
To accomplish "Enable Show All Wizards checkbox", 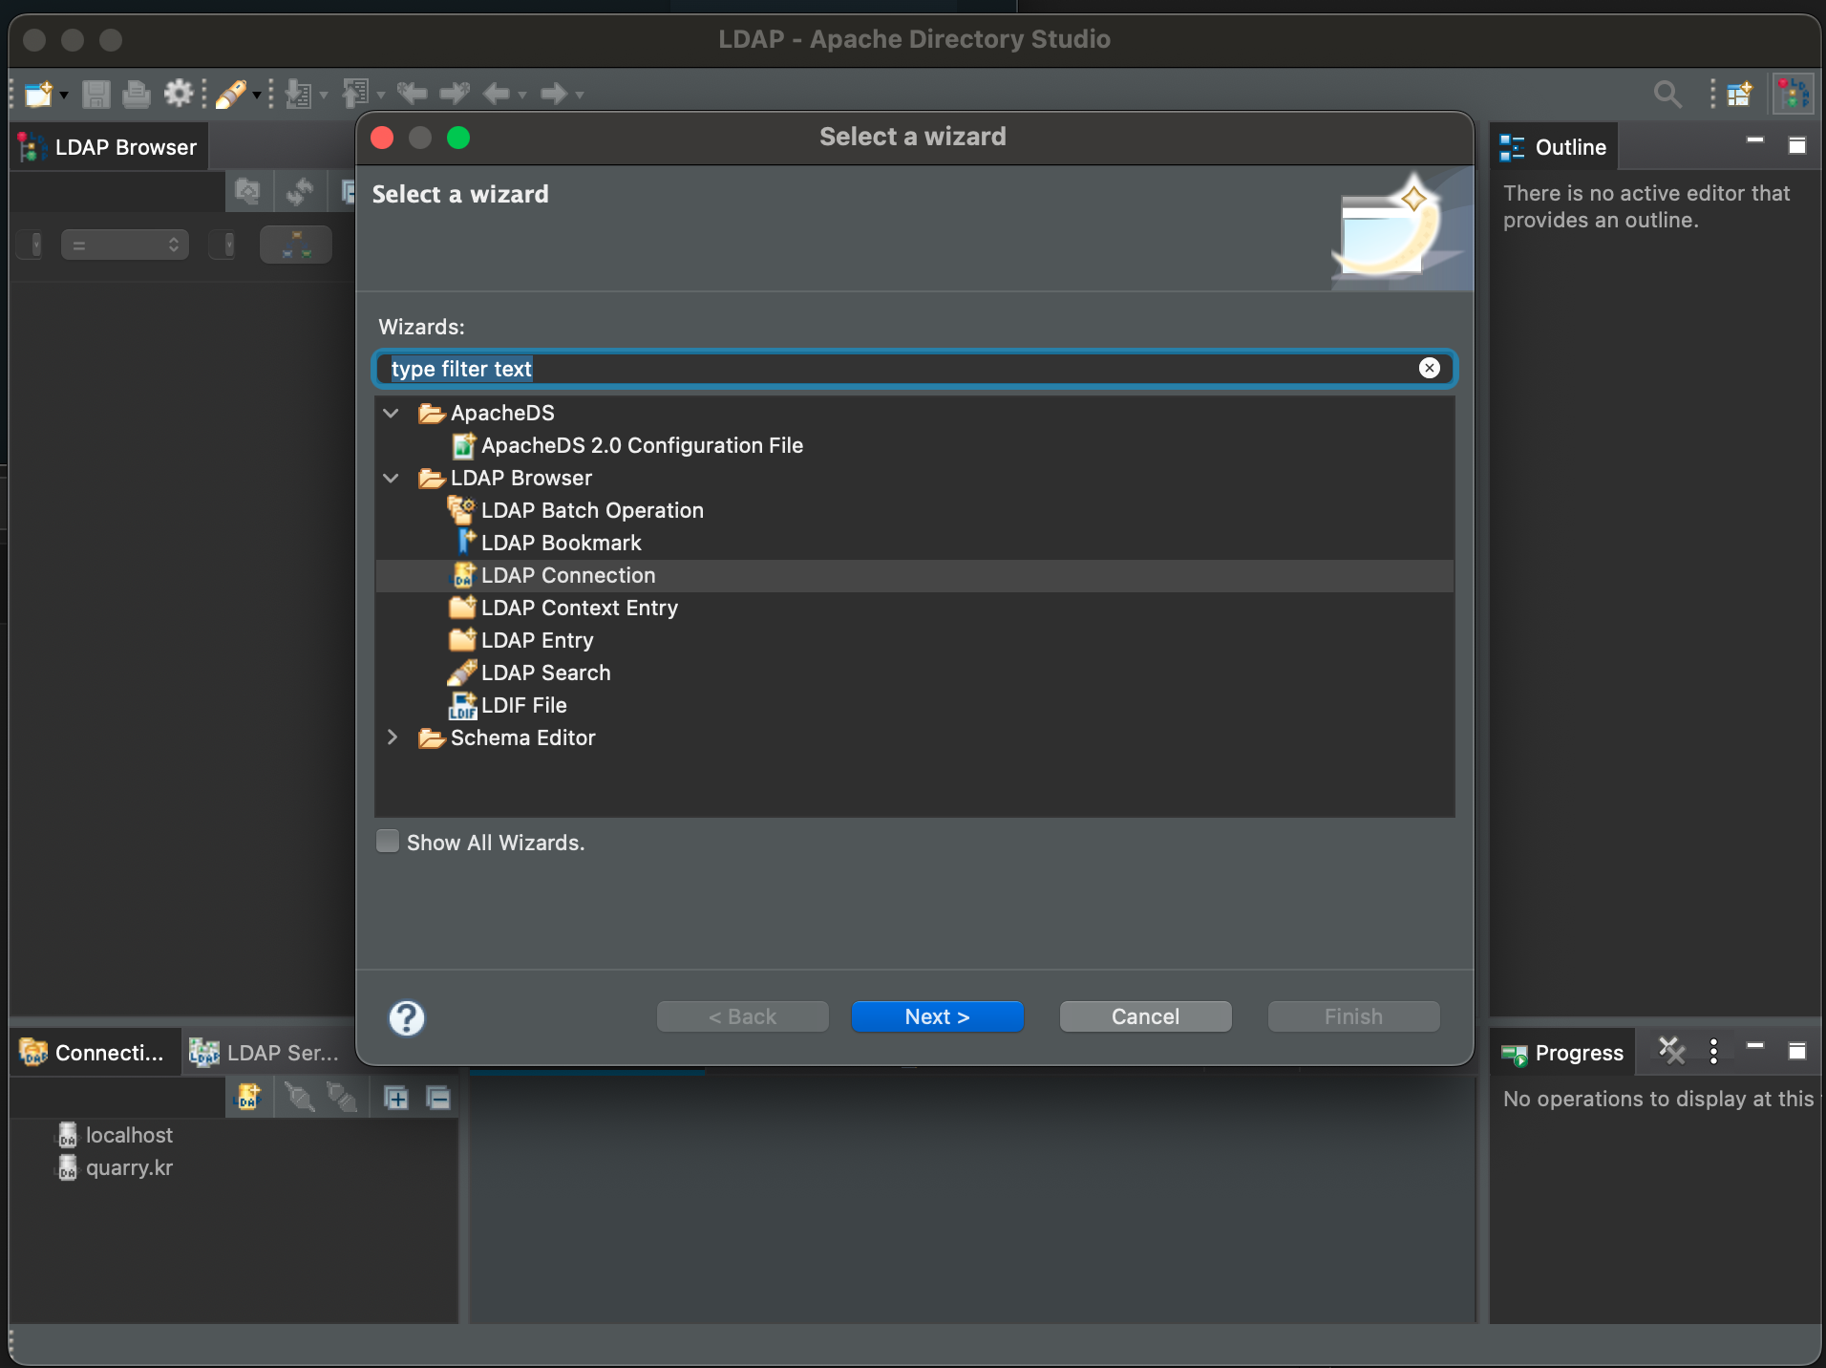I will tap(388, 842).
